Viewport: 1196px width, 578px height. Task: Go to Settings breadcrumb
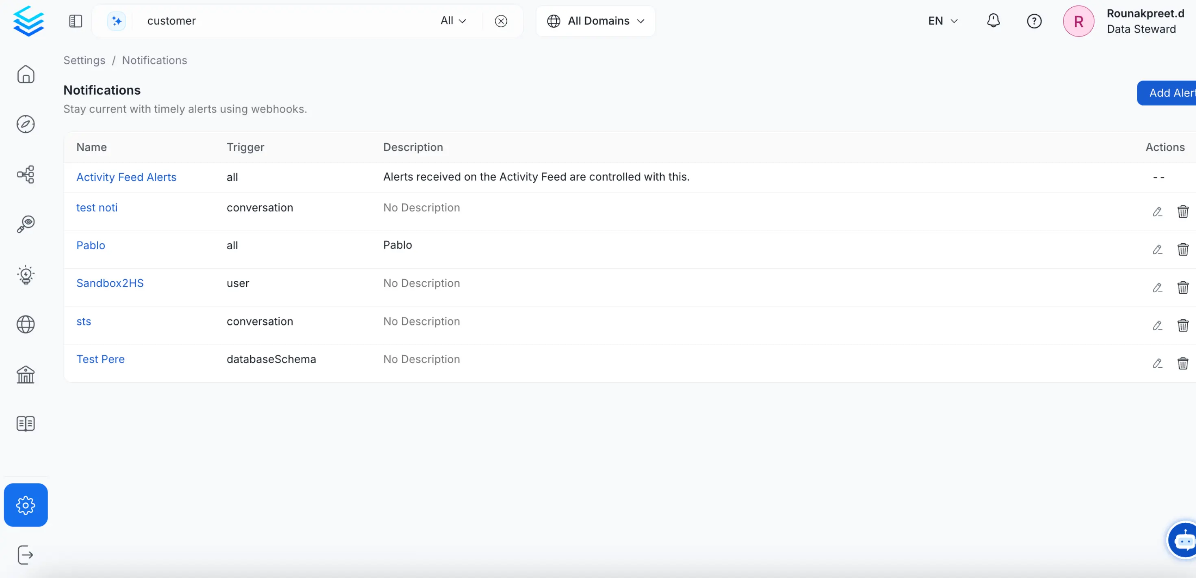coord(84,60)
